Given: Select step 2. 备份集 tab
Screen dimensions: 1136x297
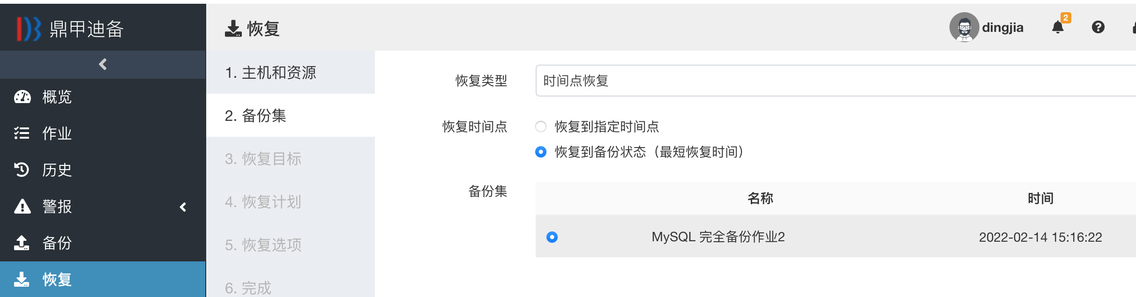Looking at the screenshot, I should coord(256,116).
